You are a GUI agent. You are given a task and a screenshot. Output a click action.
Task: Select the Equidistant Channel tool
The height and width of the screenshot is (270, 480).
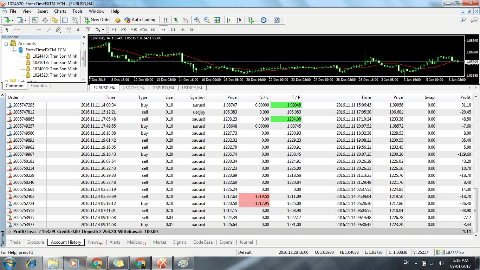(x=58, y=30)
